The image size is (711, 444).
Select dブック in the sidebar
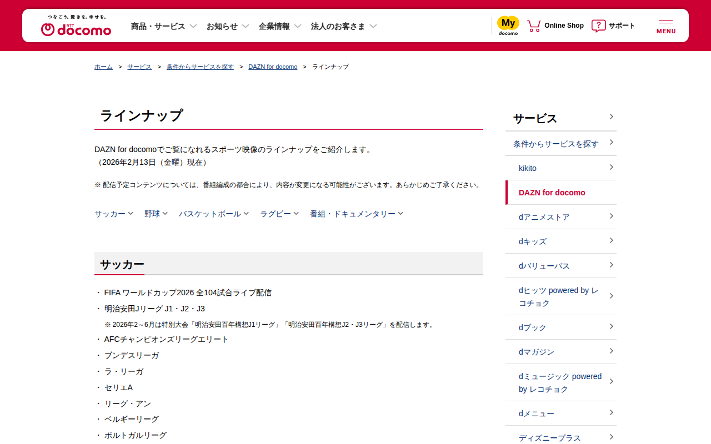pyautogui.click(x=561, y=327)
